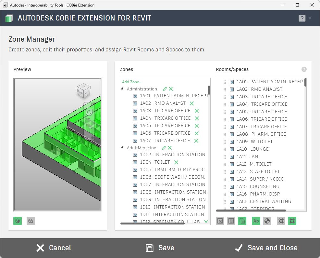Toggle the quartered-circle sort button
The height and width of the screenshot is (258, 320).
(267, 221)
